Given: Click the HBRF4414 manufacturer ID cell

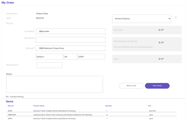Looking at the screenshot, I should point(12,115).
